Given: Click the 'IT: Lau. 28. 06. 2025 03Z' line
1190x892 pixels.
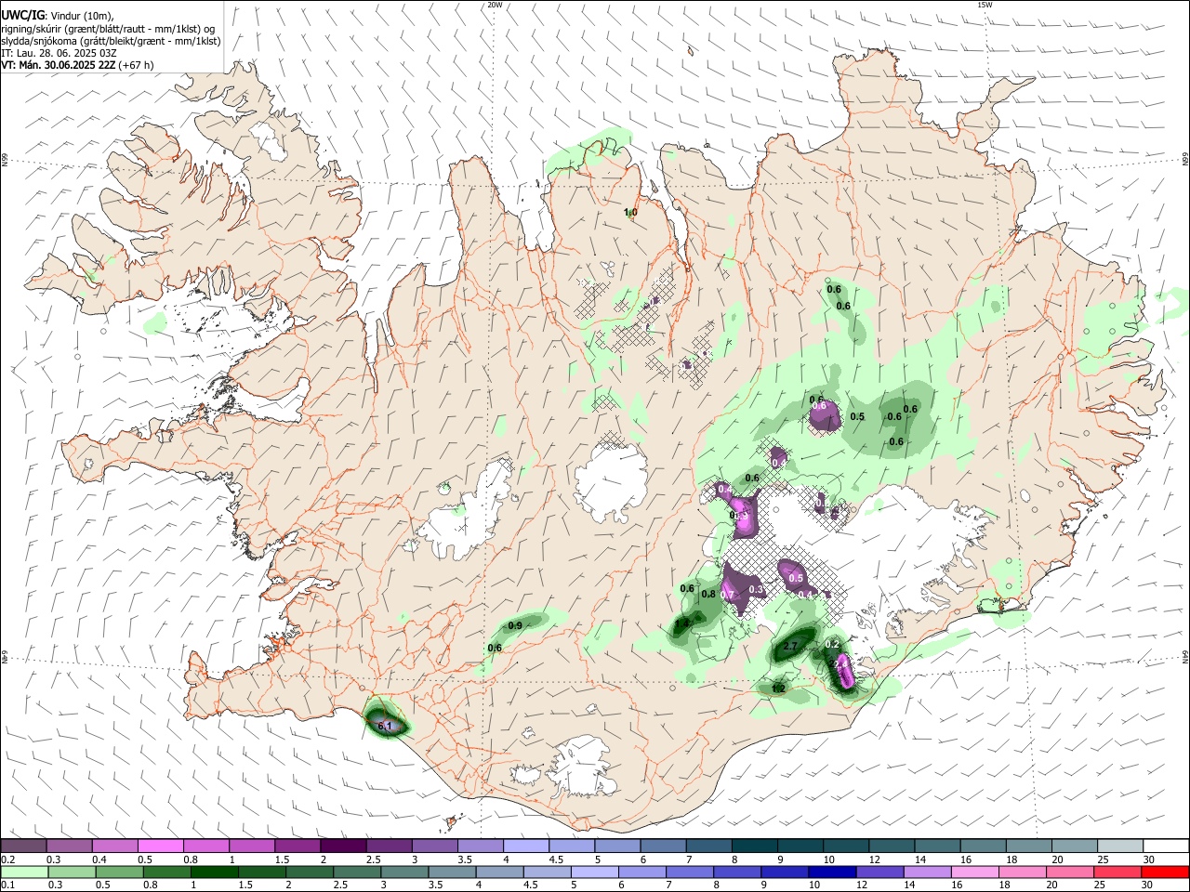Looking at the screenshot, I should pyautogui.click(x=59, y=53).
